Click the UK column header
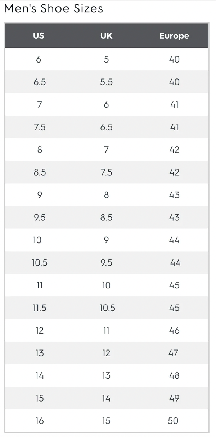Image resolution: width=216 pixels, height=438 pixels. click(x=106, y=36)
